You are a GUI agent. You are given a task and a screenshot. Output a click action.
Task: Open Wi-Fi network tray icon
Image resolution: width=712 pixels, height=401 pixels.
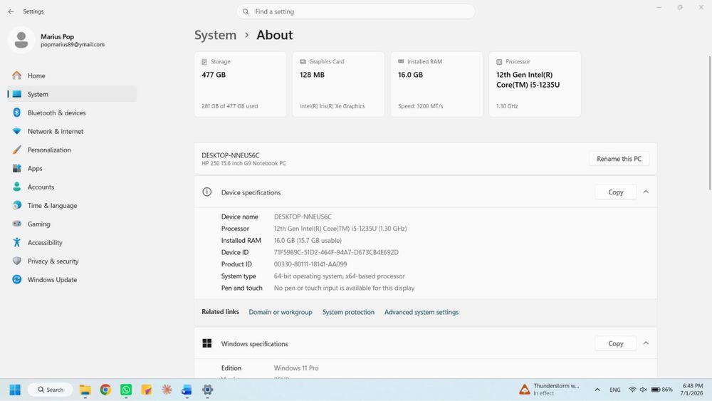pyautogui.click(x=632, y=390)
